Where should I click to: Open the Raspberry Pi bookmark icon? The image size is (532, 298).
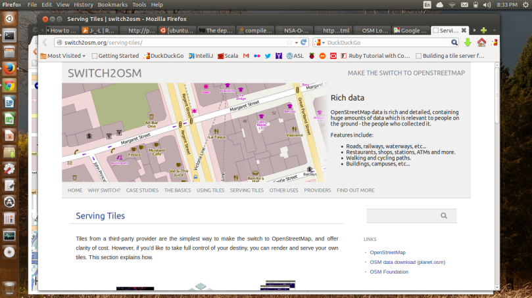[x=312, y=56]
